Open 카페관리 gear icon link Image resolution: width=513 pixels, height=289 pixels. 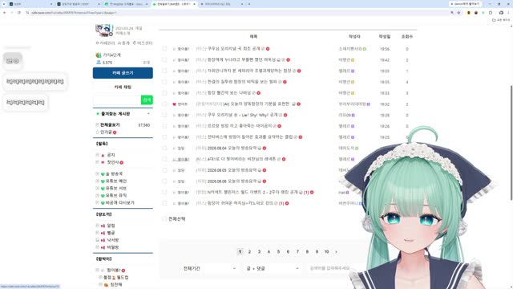coord(97,43)
